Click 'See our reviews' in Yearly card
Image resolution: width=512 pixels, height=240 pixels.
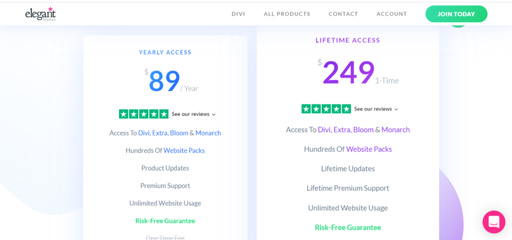pos(190,114)
